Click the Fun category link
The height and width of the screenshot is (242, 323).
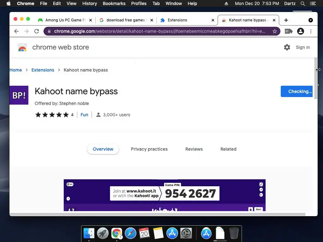pos(84,115)
